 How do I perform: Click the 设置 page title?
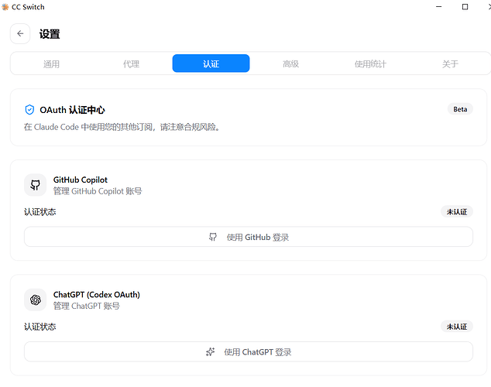50,34
